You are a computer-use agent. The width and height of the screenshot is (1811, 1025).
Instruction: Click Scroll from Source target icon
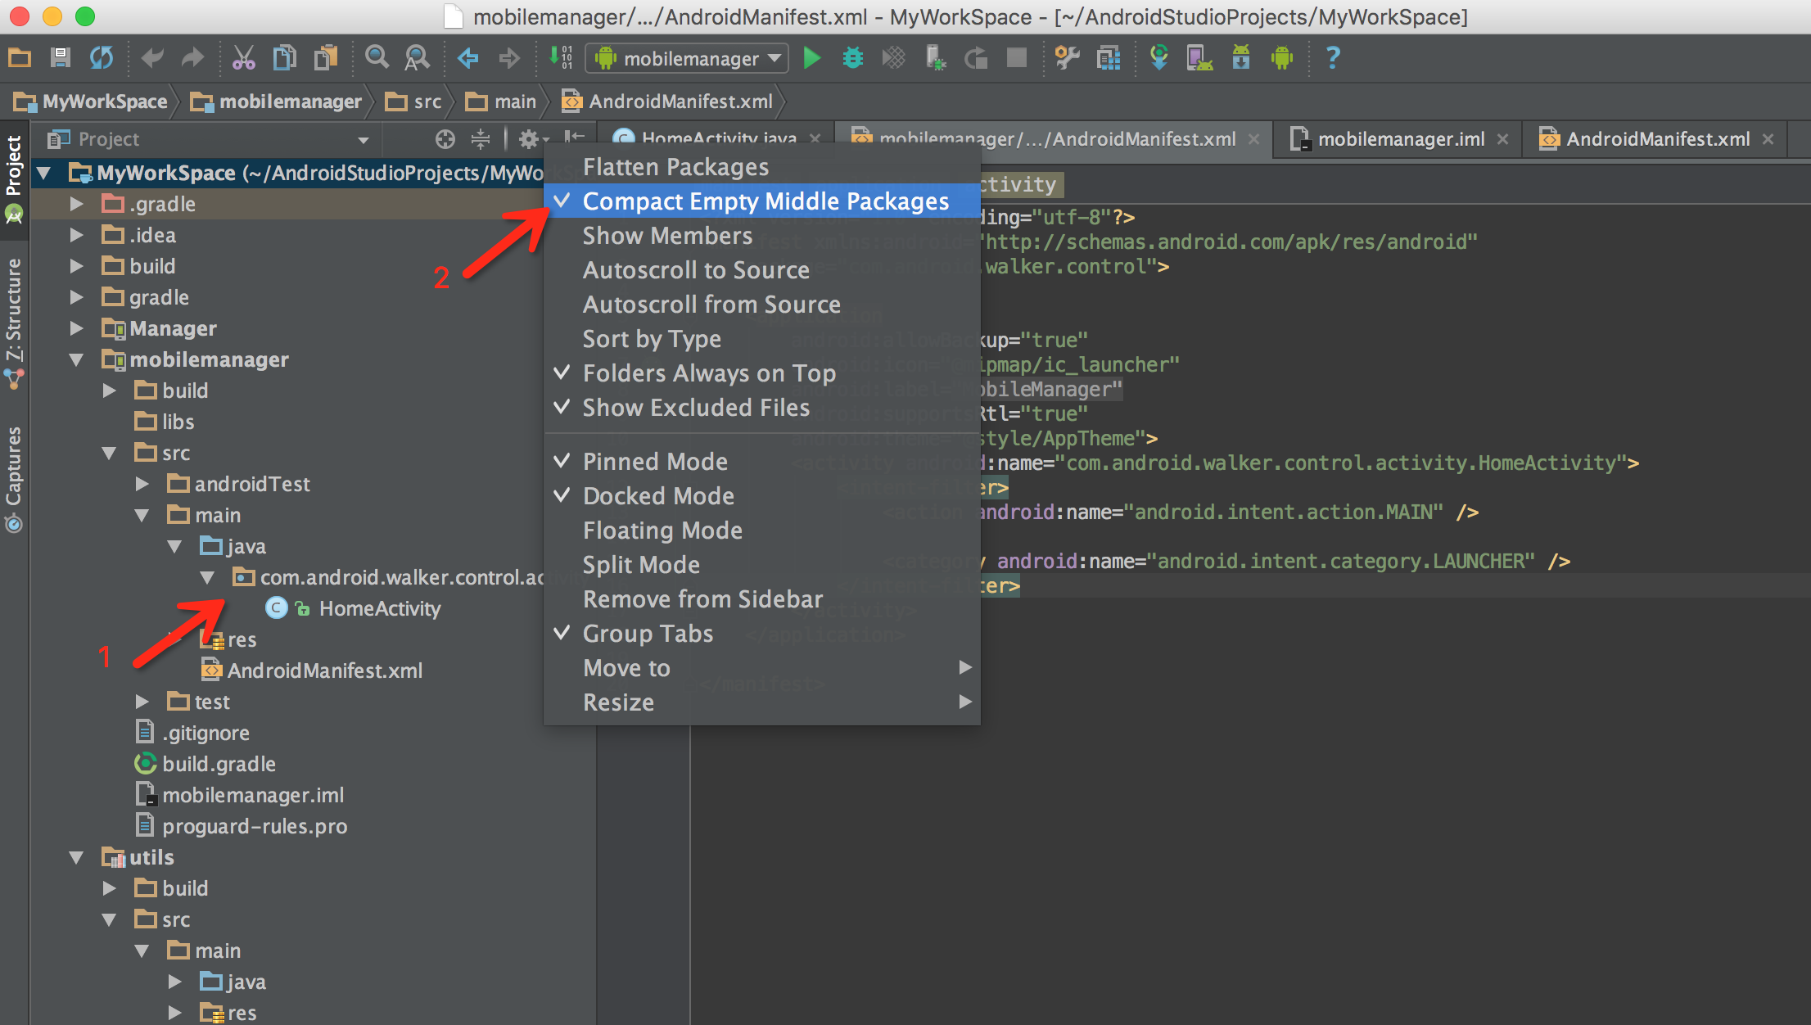point(445,139)
